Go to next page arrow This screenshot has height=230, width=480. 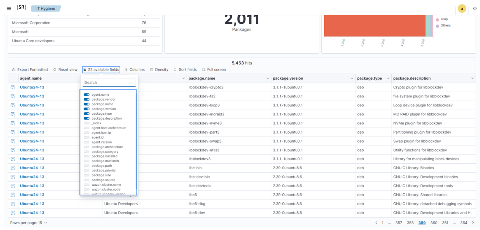tap(473, 223)
